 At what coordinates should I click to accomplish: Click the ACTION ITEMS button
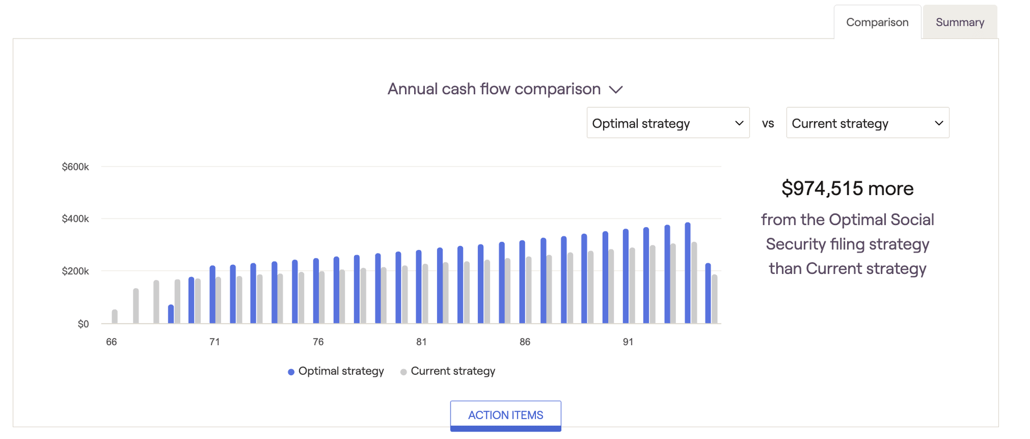pos(505,415)
